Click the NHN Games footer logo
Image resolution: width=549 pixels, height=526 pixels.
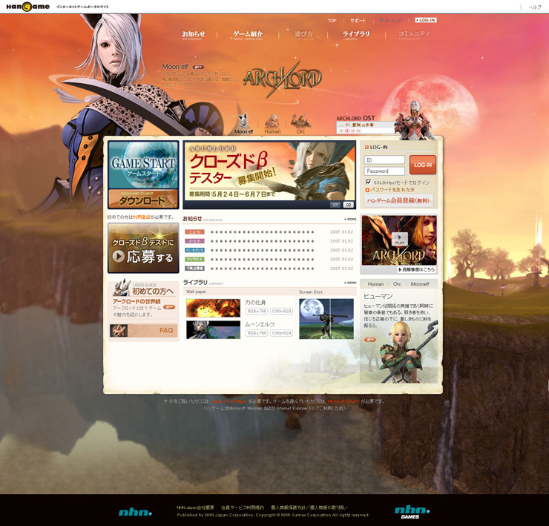(x=412, y=511)
